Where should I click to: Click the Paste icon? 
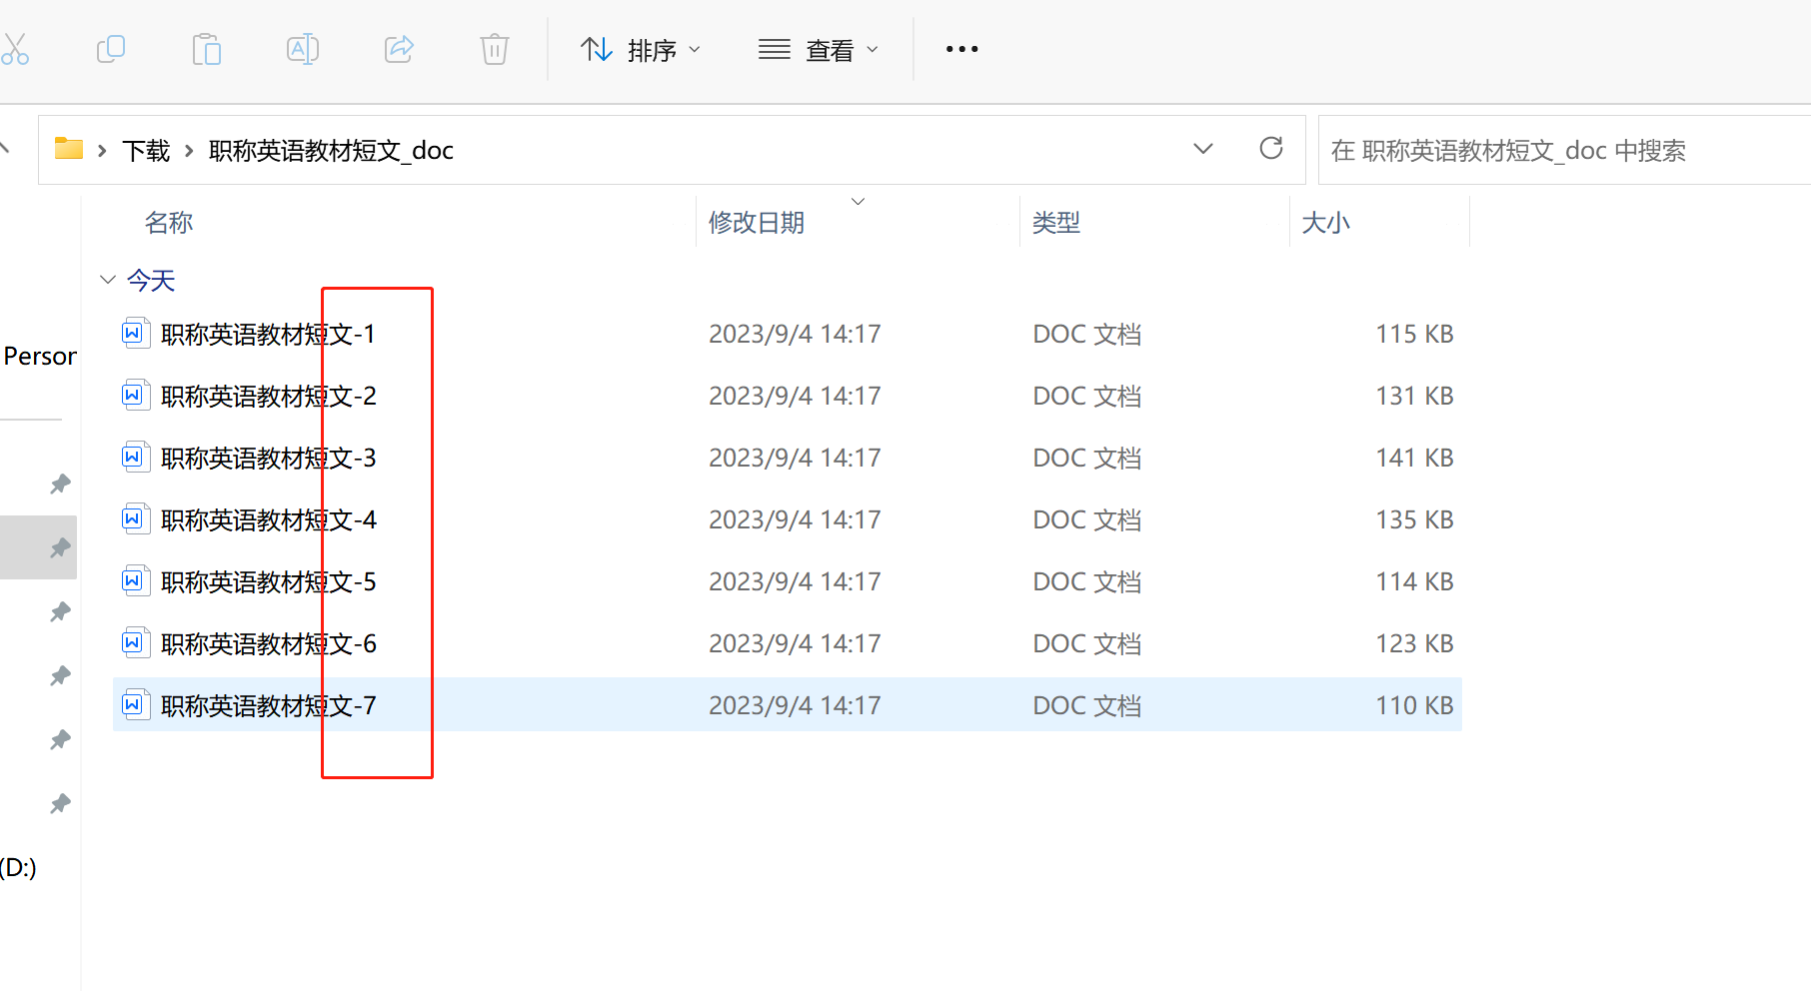pos(206,48)
